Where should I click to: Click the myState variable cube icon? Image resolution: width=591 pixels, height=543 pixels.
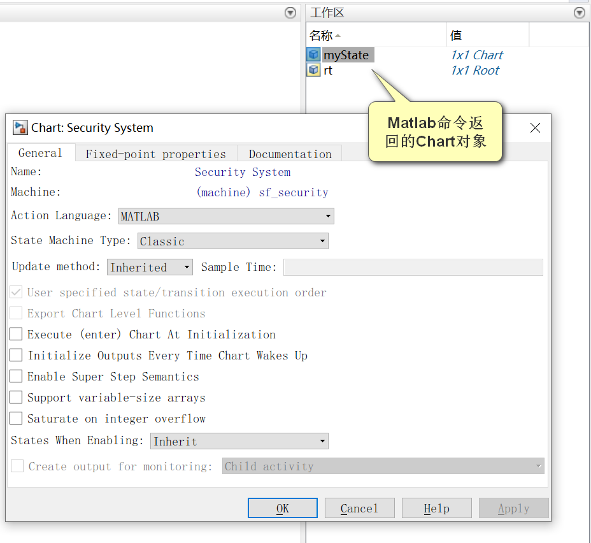[313, 55]
